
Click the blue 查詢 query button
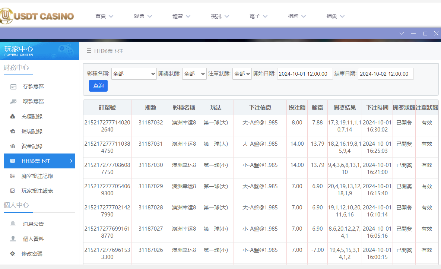[x=98, y=86]
